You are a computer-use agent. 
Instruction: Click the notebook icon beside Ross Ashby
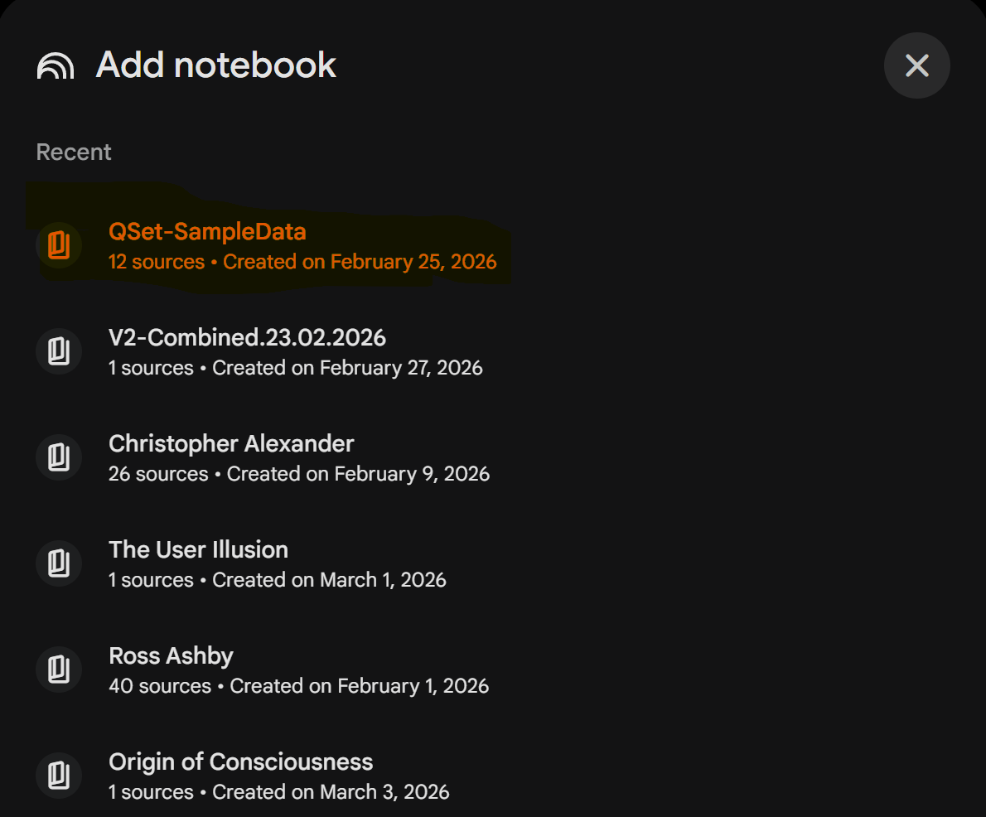point(58,670)
